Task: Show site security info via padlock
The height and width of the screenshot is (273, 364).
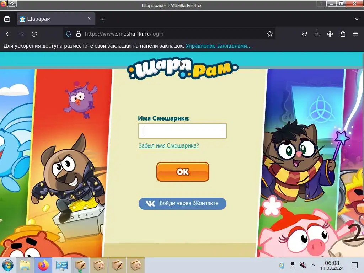Action: (x=79, y=34)
